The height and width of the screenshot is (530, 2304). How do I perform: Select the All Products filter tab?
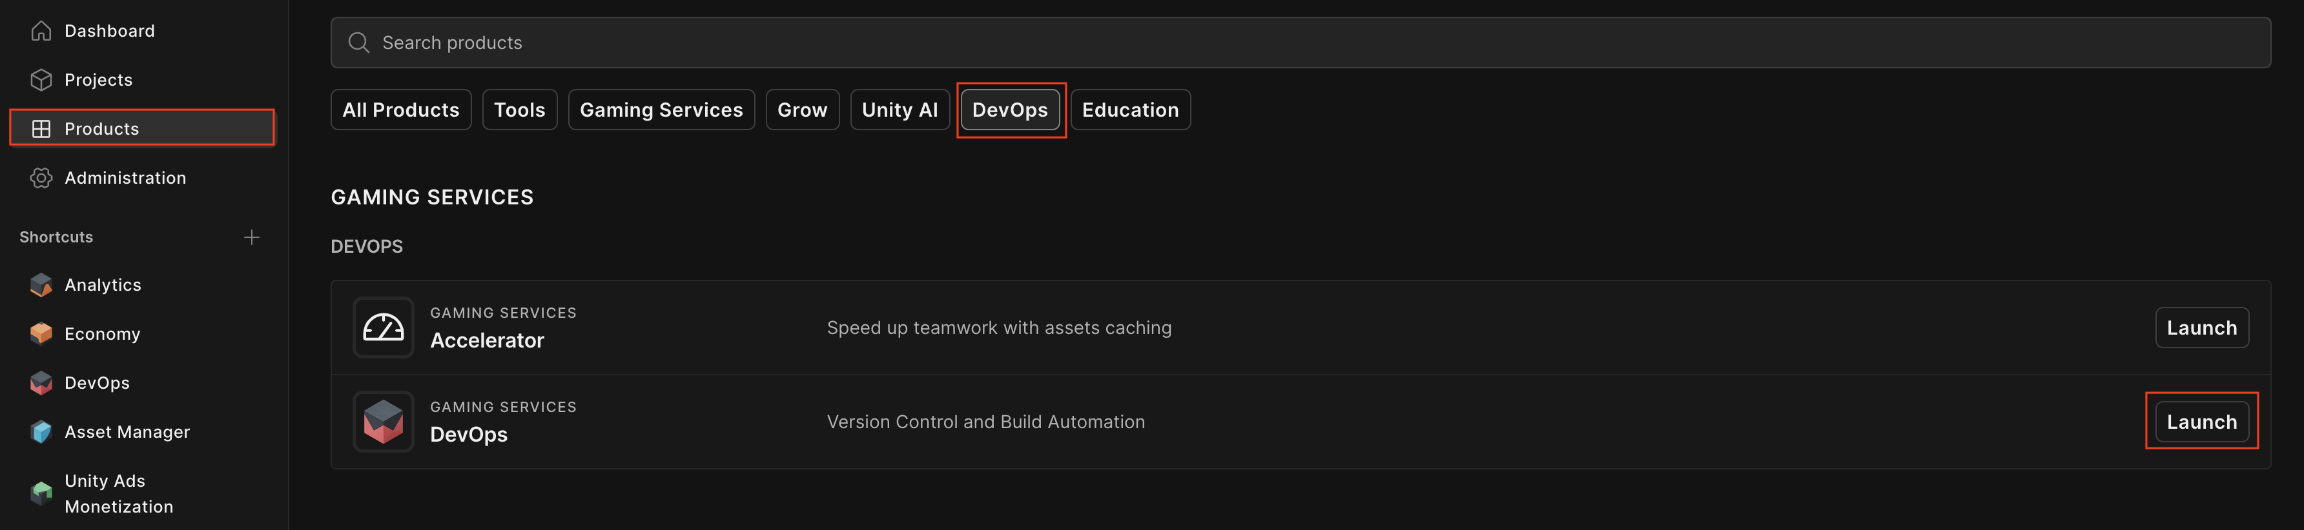click(401, 110)
